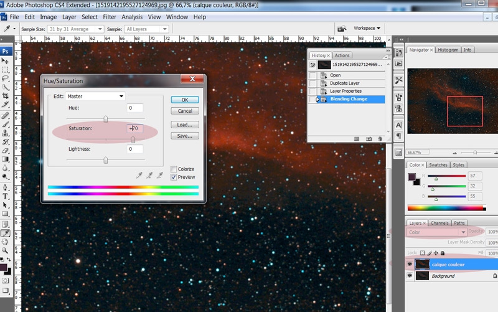Select the Gradient tool
This screenshot has height=312, width=498.
tap(5, 159)
